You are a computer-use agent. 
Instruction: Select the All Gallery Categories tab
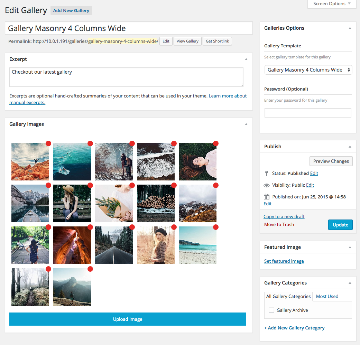[288, 296]
